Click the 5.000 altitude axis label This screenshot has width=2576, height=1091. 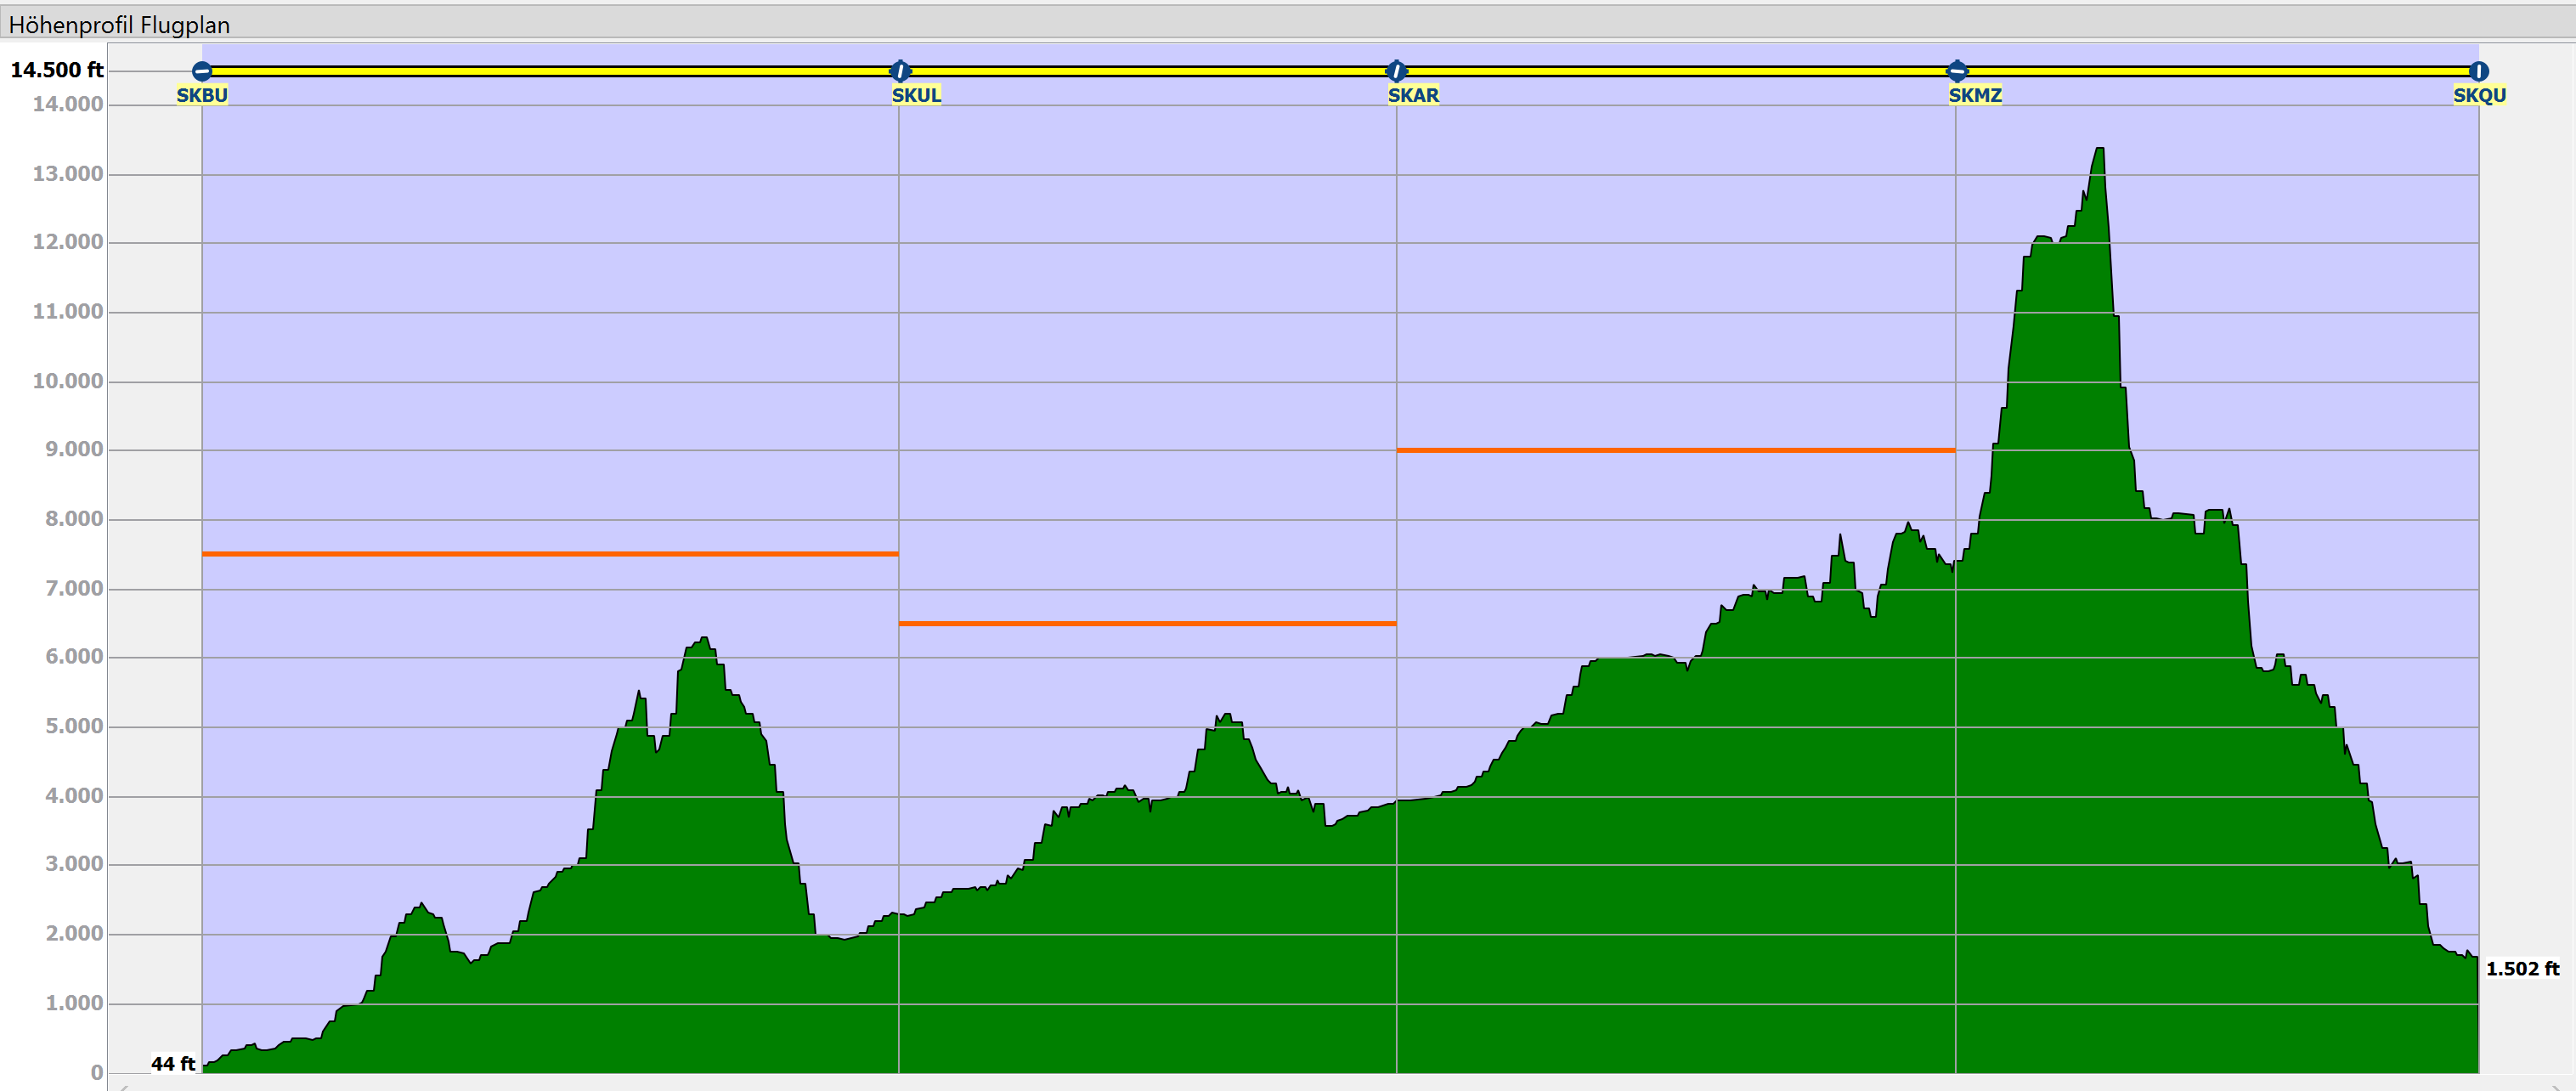74,727
